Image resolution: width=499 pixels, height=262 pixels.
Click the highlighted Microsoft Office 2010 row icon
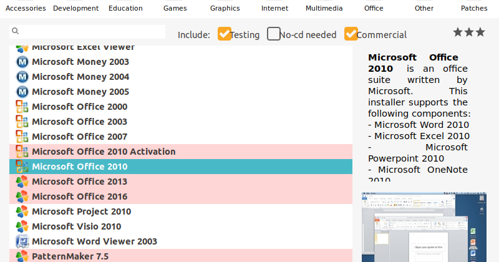(22, 167)
